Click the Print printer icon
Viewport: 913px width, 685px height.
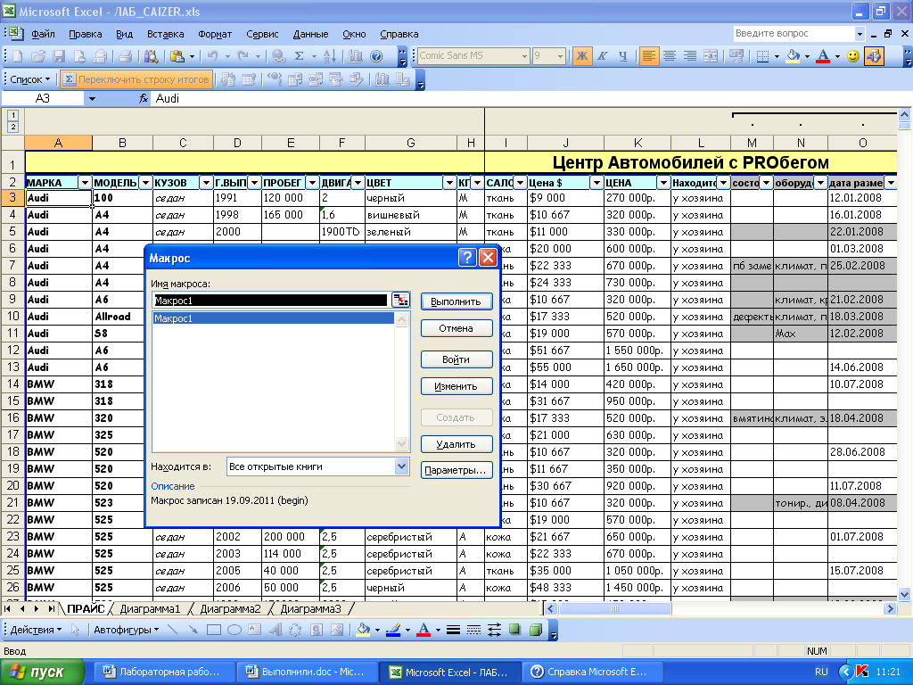click(125, 56)
